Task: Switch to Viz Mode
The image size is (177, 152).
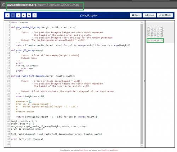Action: 165,15
